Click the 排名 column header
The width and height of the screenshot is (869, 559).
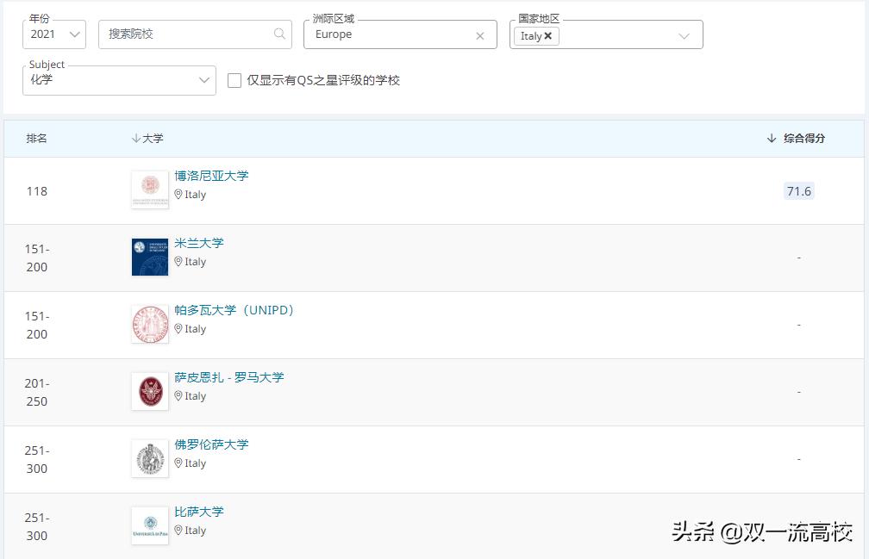click(36, 138)
